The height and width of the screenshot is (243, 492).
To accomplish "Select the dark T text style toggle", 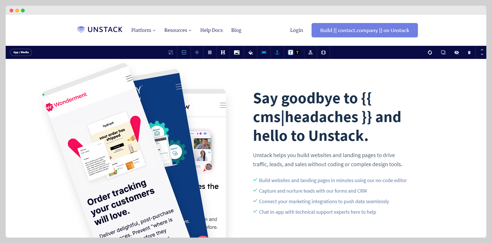I will click(x=297, y=52).
